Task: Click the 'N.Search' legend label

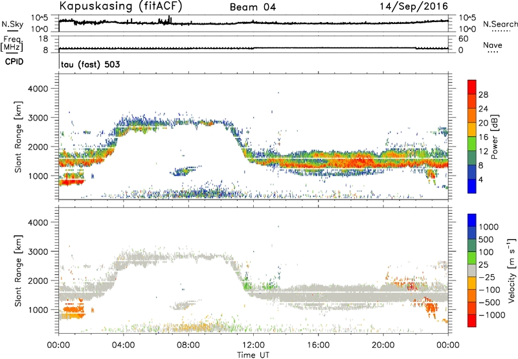Action: pos(501,24)
